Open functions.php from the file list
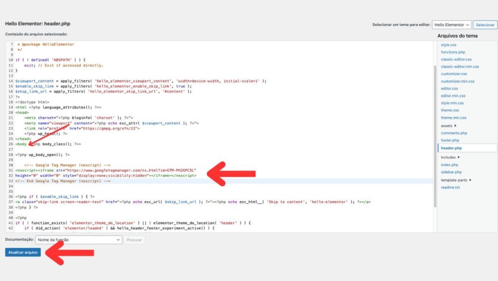The width and height of the screenshot is (498, 281). (453, 52)
